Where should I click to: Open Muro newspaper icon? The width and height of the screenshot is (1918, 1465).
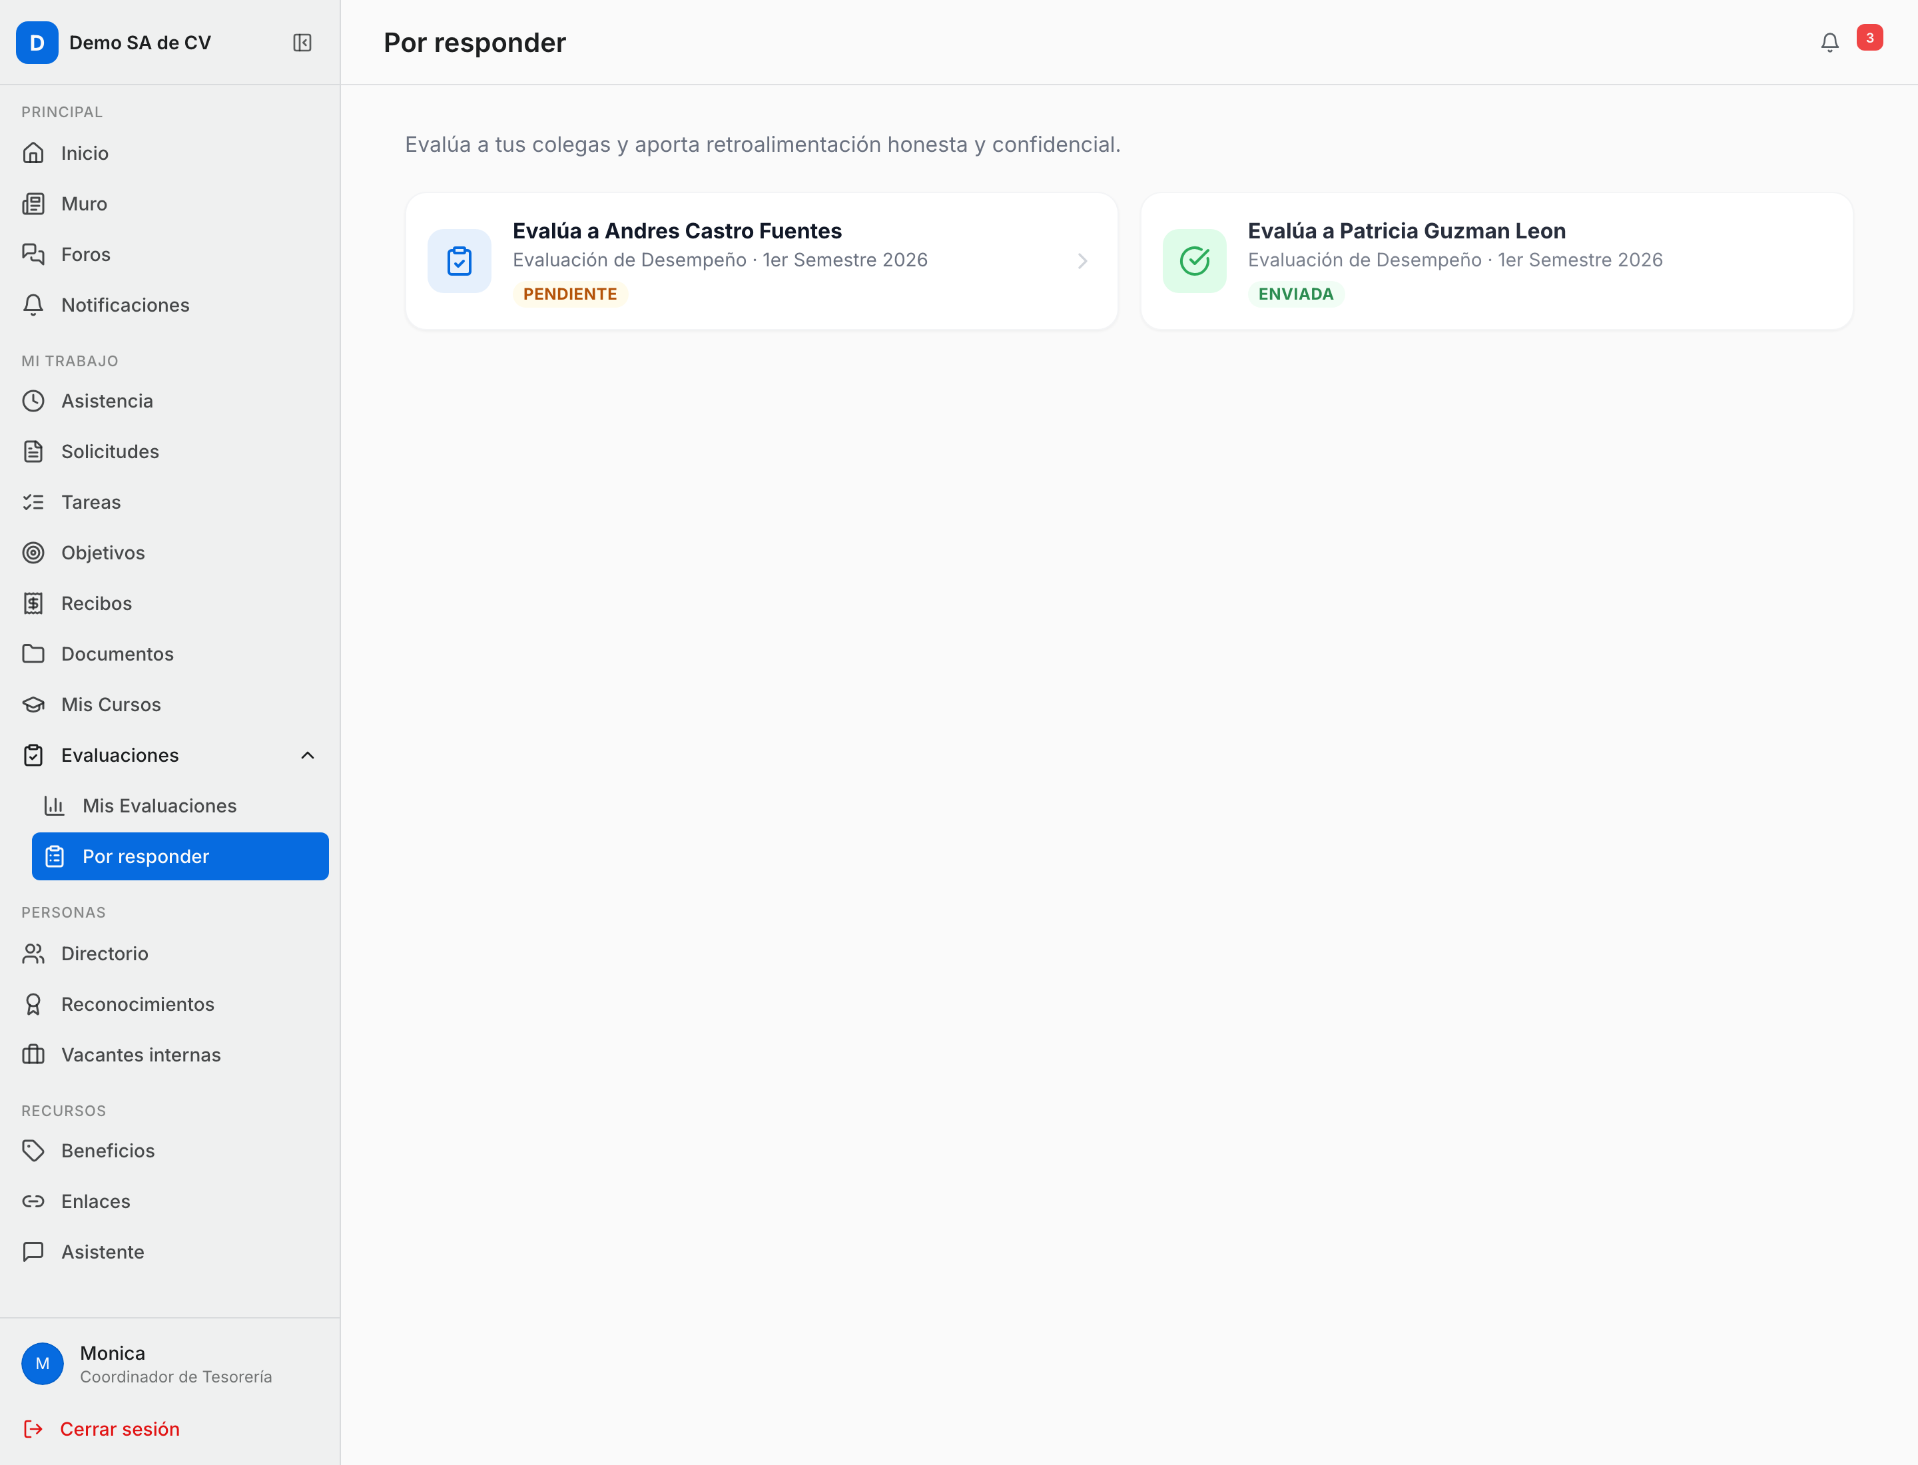click(33, 204)
